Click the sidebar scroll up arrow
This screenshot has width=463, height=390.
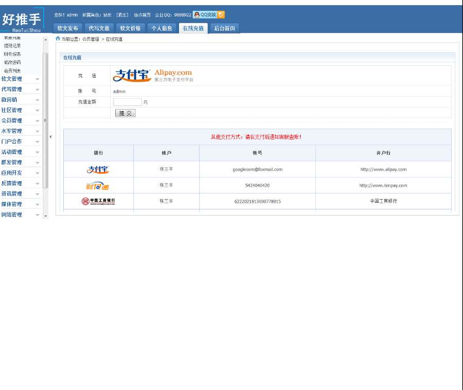point(45,40)
